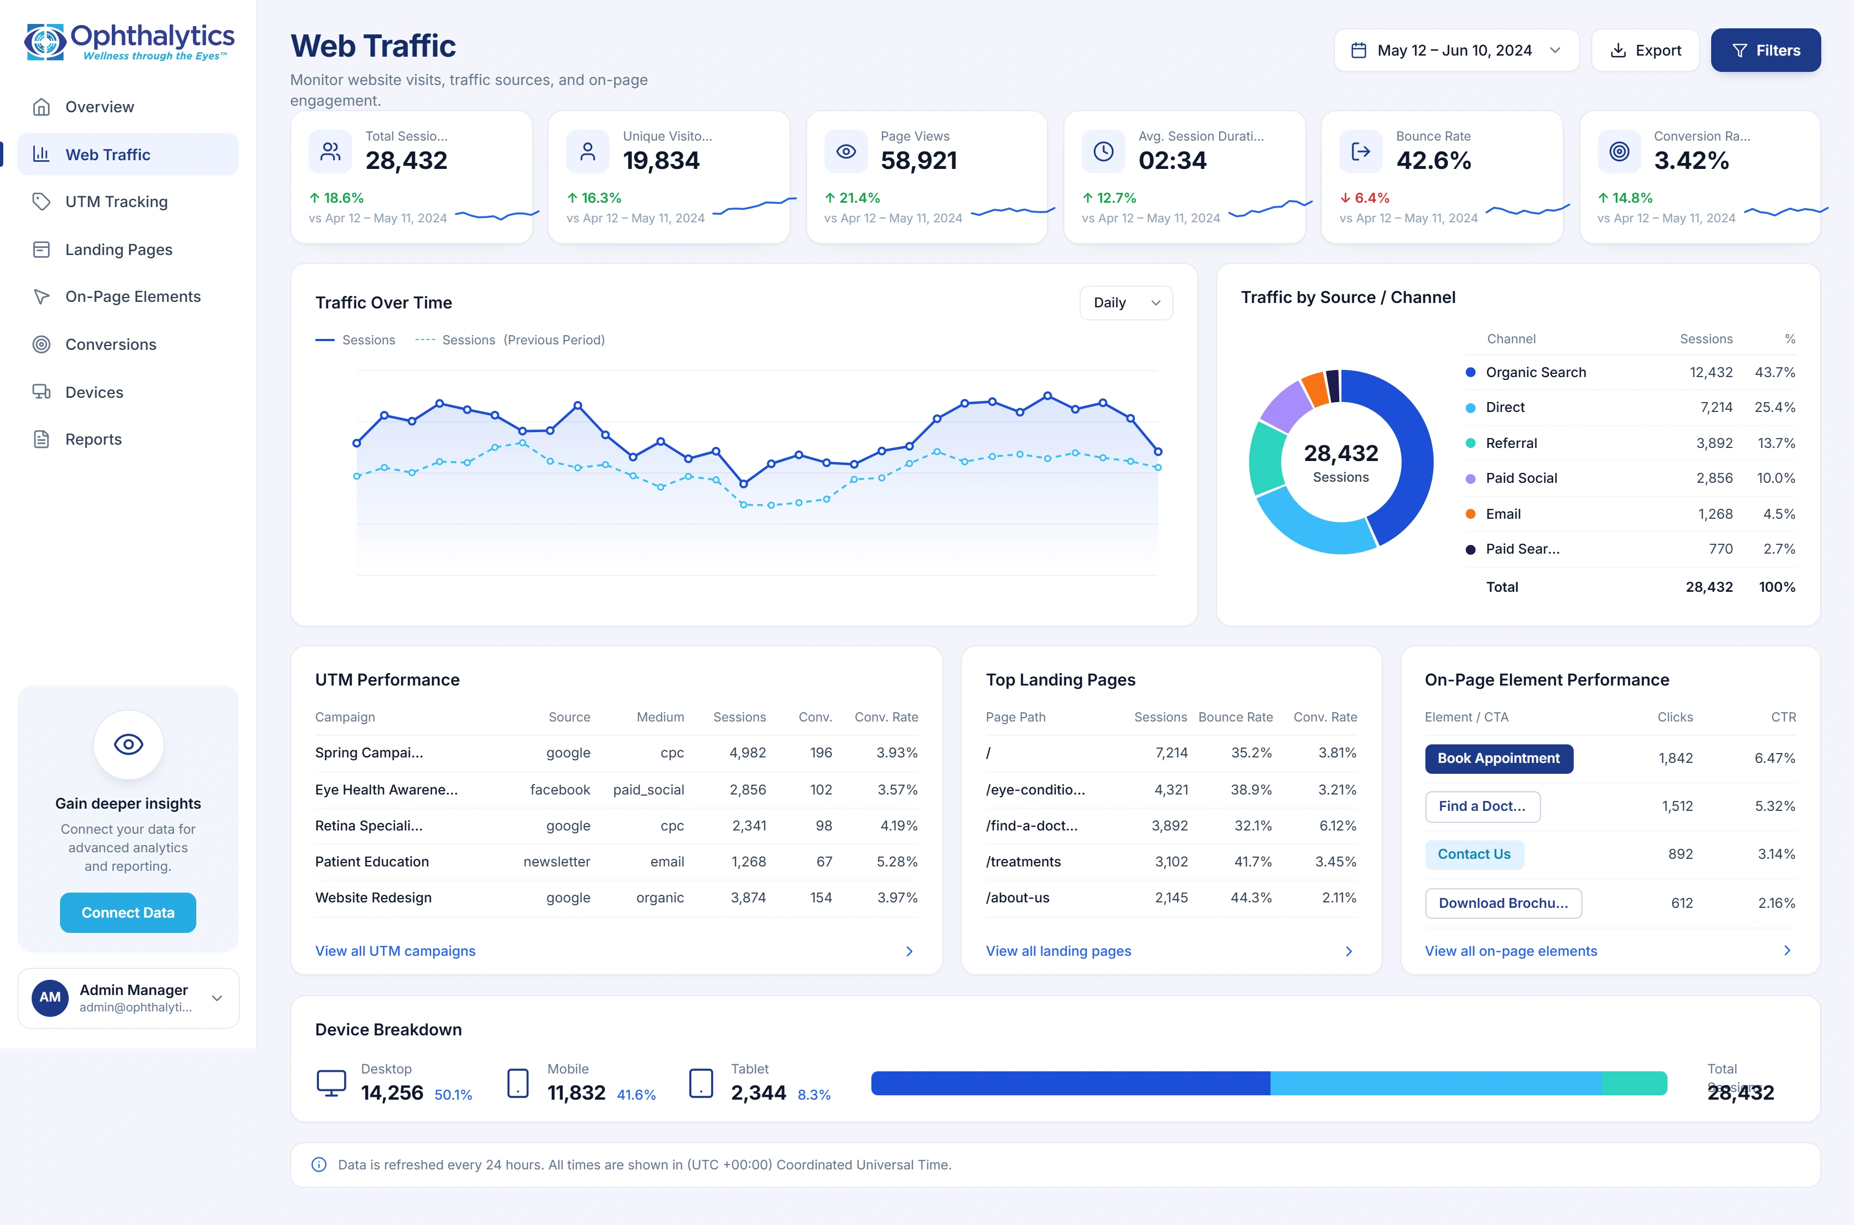Toggle the Sessions (Previous Period) legend

510,340
